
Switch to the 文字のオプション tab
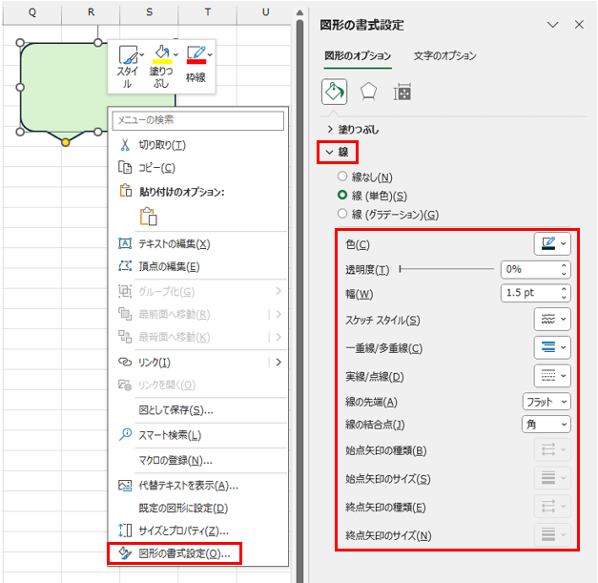pyautogui.click(x=445, y=56)
